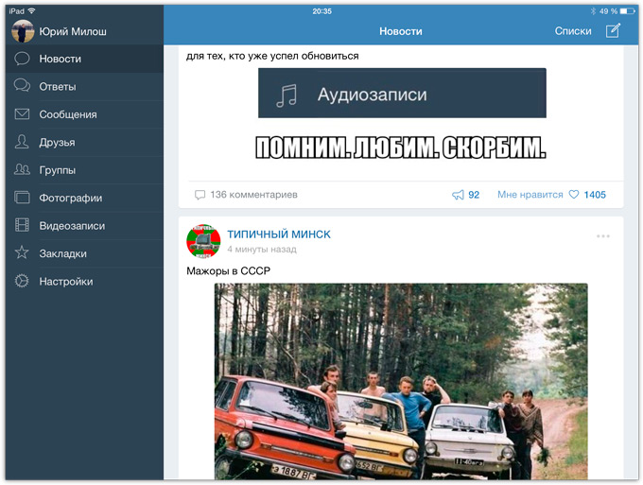Tap the heart like icon
The image size is (643, 485).
tap(574, 195)
